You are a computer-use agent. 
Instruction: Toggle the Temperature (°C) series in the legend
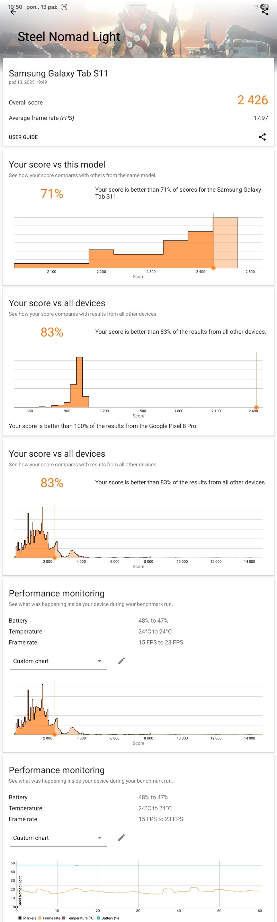(x=78, y=918)
